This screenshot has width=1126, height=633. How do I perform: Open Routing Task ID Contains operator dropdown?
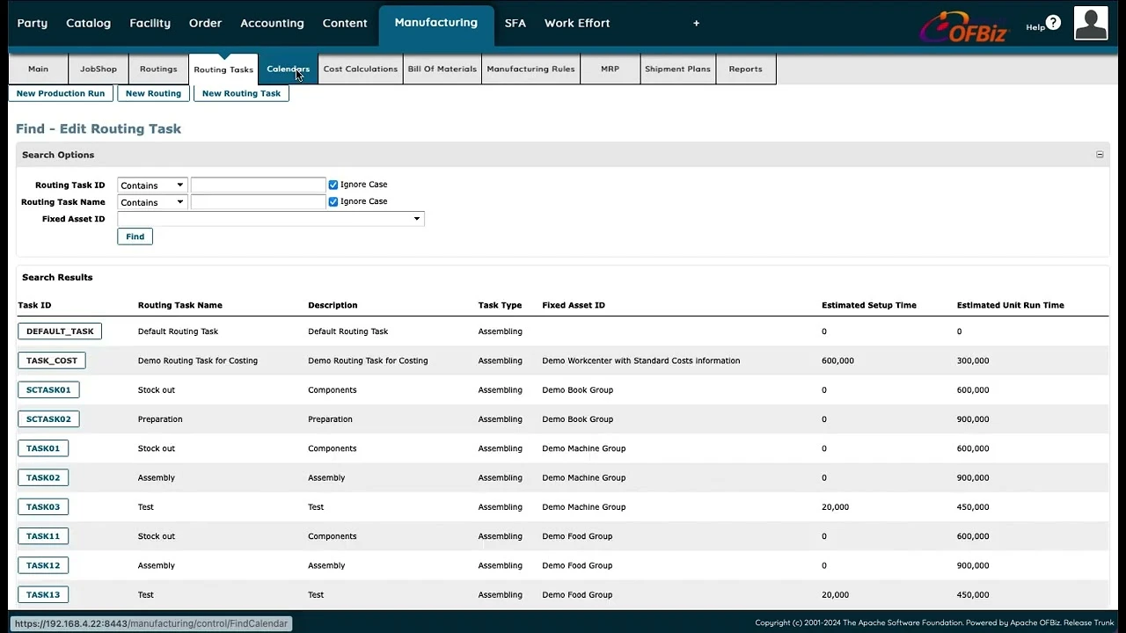tap(152, 186)
